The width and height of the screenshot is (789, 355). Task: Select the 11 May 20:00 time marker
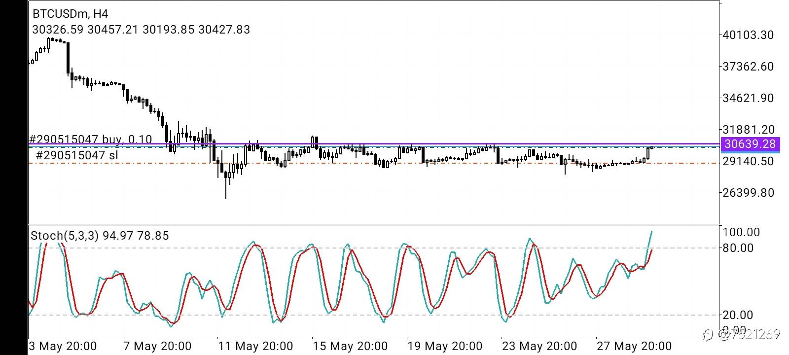point(255,346)
